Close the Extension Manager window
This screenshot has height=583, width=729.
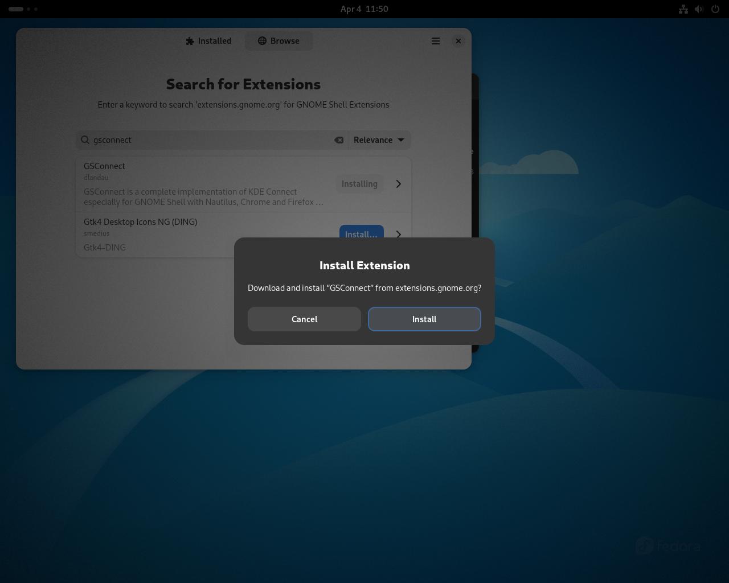(458, 41)
